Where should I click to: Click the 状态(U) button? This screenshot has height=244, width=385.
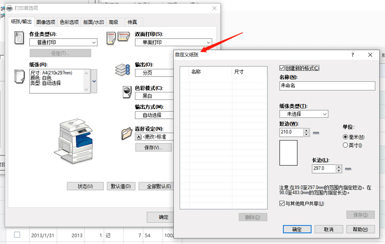(x=85, y=186)
